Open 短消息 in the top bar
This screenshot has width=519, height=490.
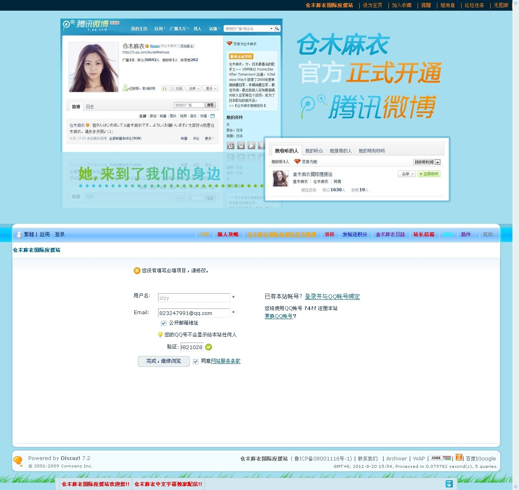pyautogui.click(x=448, y=5)
